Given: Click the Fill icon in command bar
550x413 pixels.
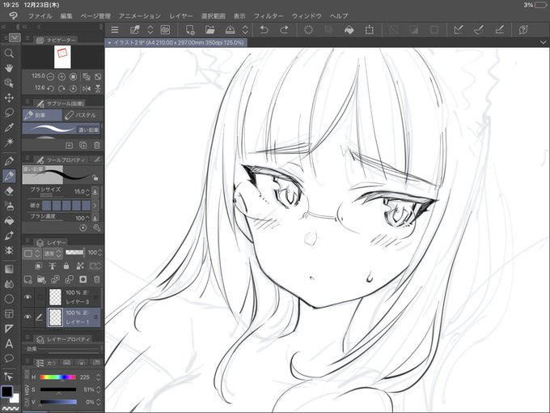Looking at the screenshot, I should click(x=349, y=30).
